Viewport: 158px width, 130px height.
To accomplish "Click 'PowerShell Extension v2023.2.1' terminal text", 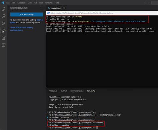I will (x=65, y=97).
